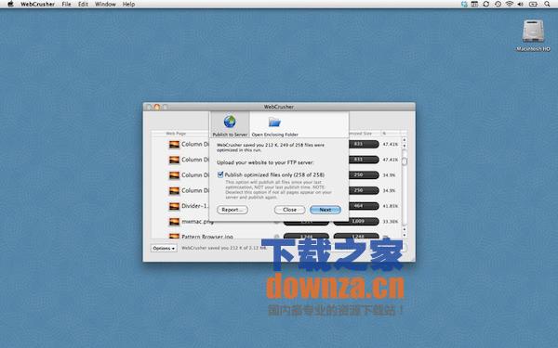This screenshot has height=348, width=558.
Task: Select the Divider-1 file thumbnail
Action: click(174, 206)
